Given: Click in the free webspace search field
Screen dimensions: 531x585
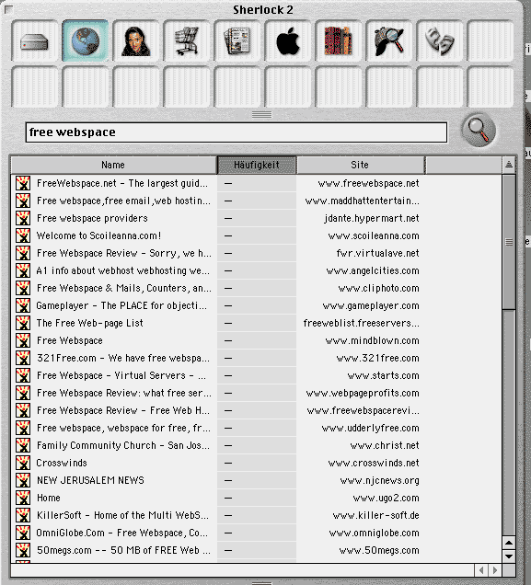Looking at the screenshot, I should (x=237, y=132).
